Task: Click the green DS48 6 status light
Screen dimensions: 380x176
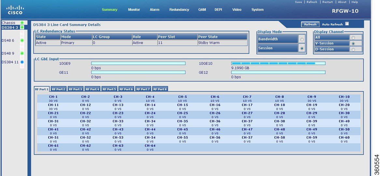Action: tap(22, 40)
